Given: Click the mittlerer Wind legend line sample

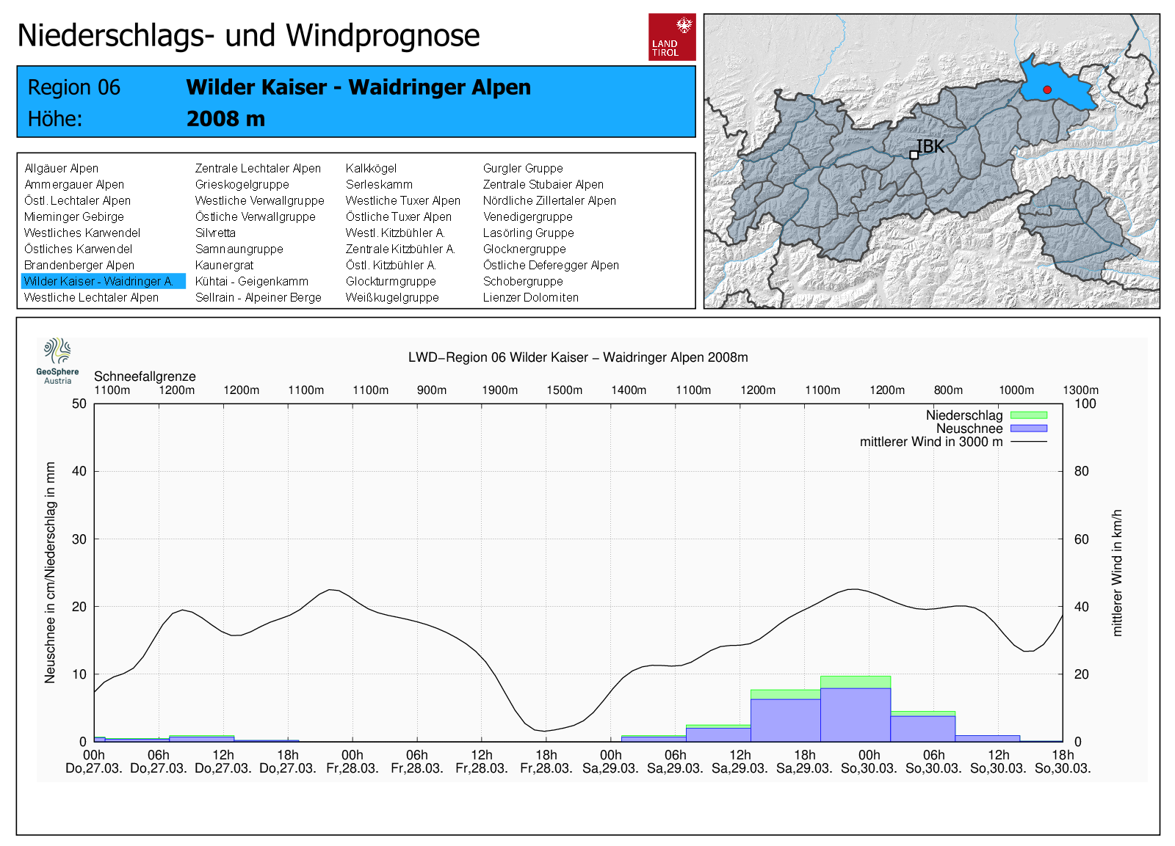Looking at the screenshot, I should (x=1028, y=442).
